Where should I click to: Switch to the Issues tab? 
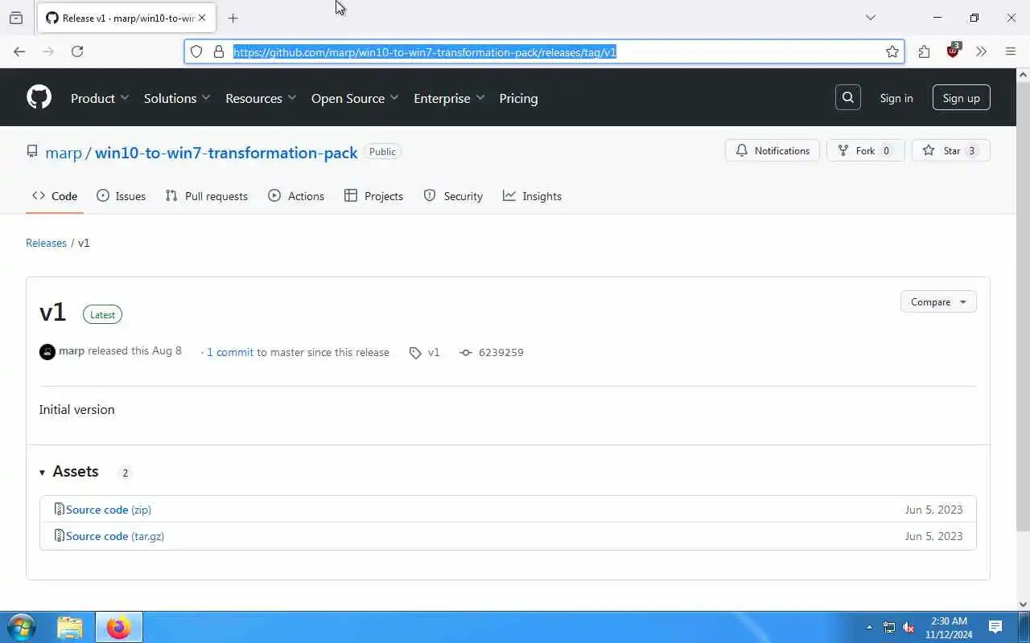click(121, 196)
